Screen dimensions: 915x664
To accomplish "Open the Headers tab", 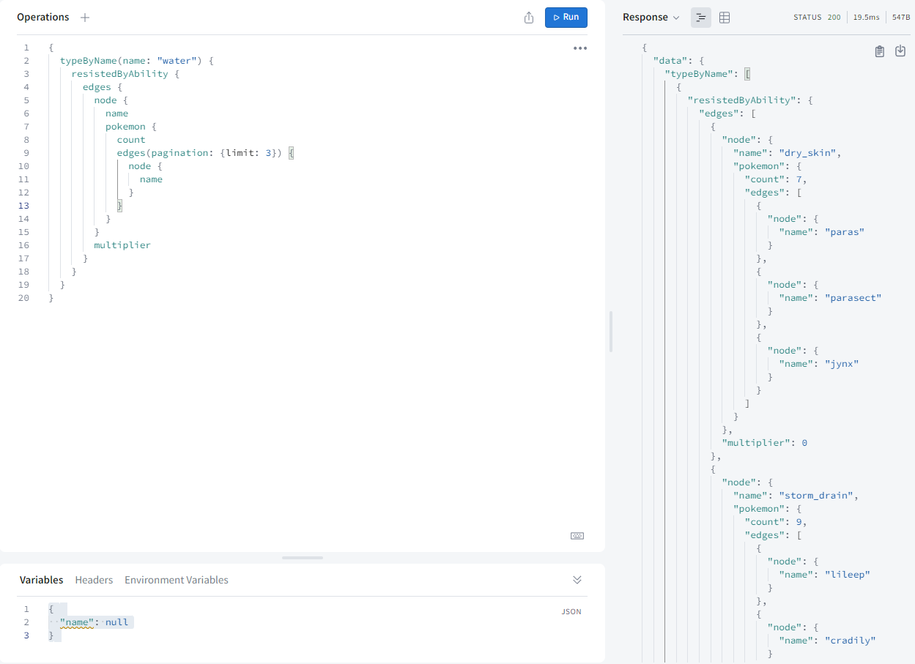I will click(94, 580).
